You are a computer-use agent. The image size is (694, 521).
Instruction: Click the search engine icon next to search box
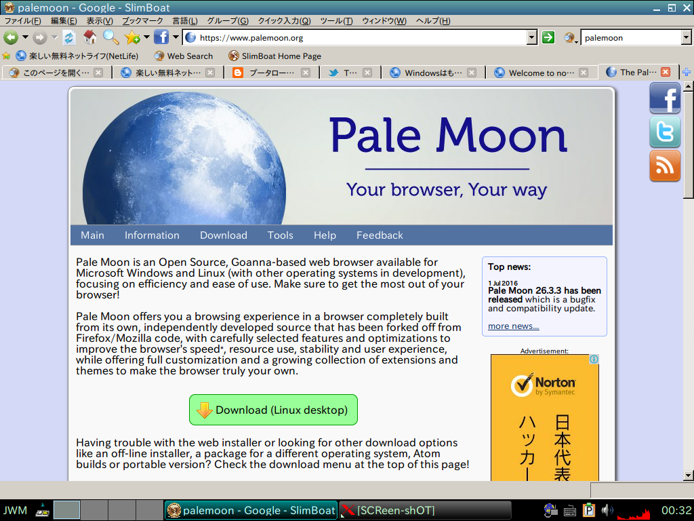pyautogui.click(x=570, y=38)
